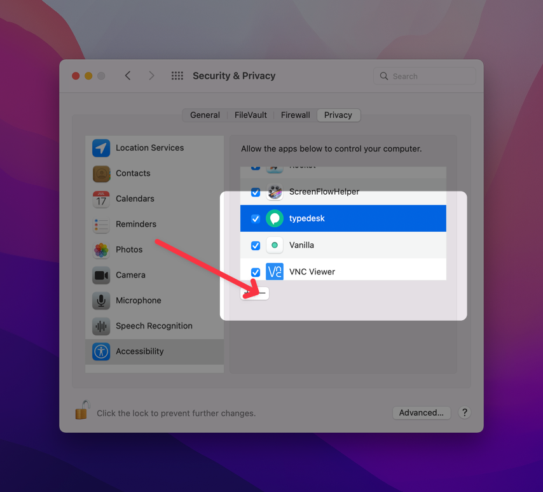Select Location Services in the sidebar
This screenshot has height=492, width=543.
(102, 148)
